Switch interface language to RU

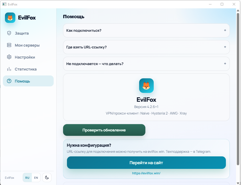27,178
